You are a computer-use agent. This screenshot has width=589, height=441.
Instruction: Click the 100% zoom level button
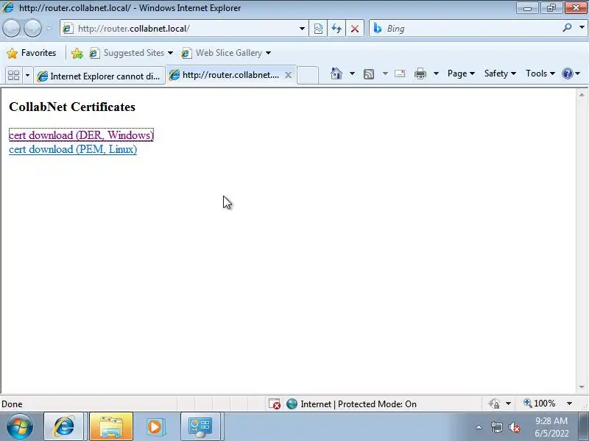click(x=540, y=404)
